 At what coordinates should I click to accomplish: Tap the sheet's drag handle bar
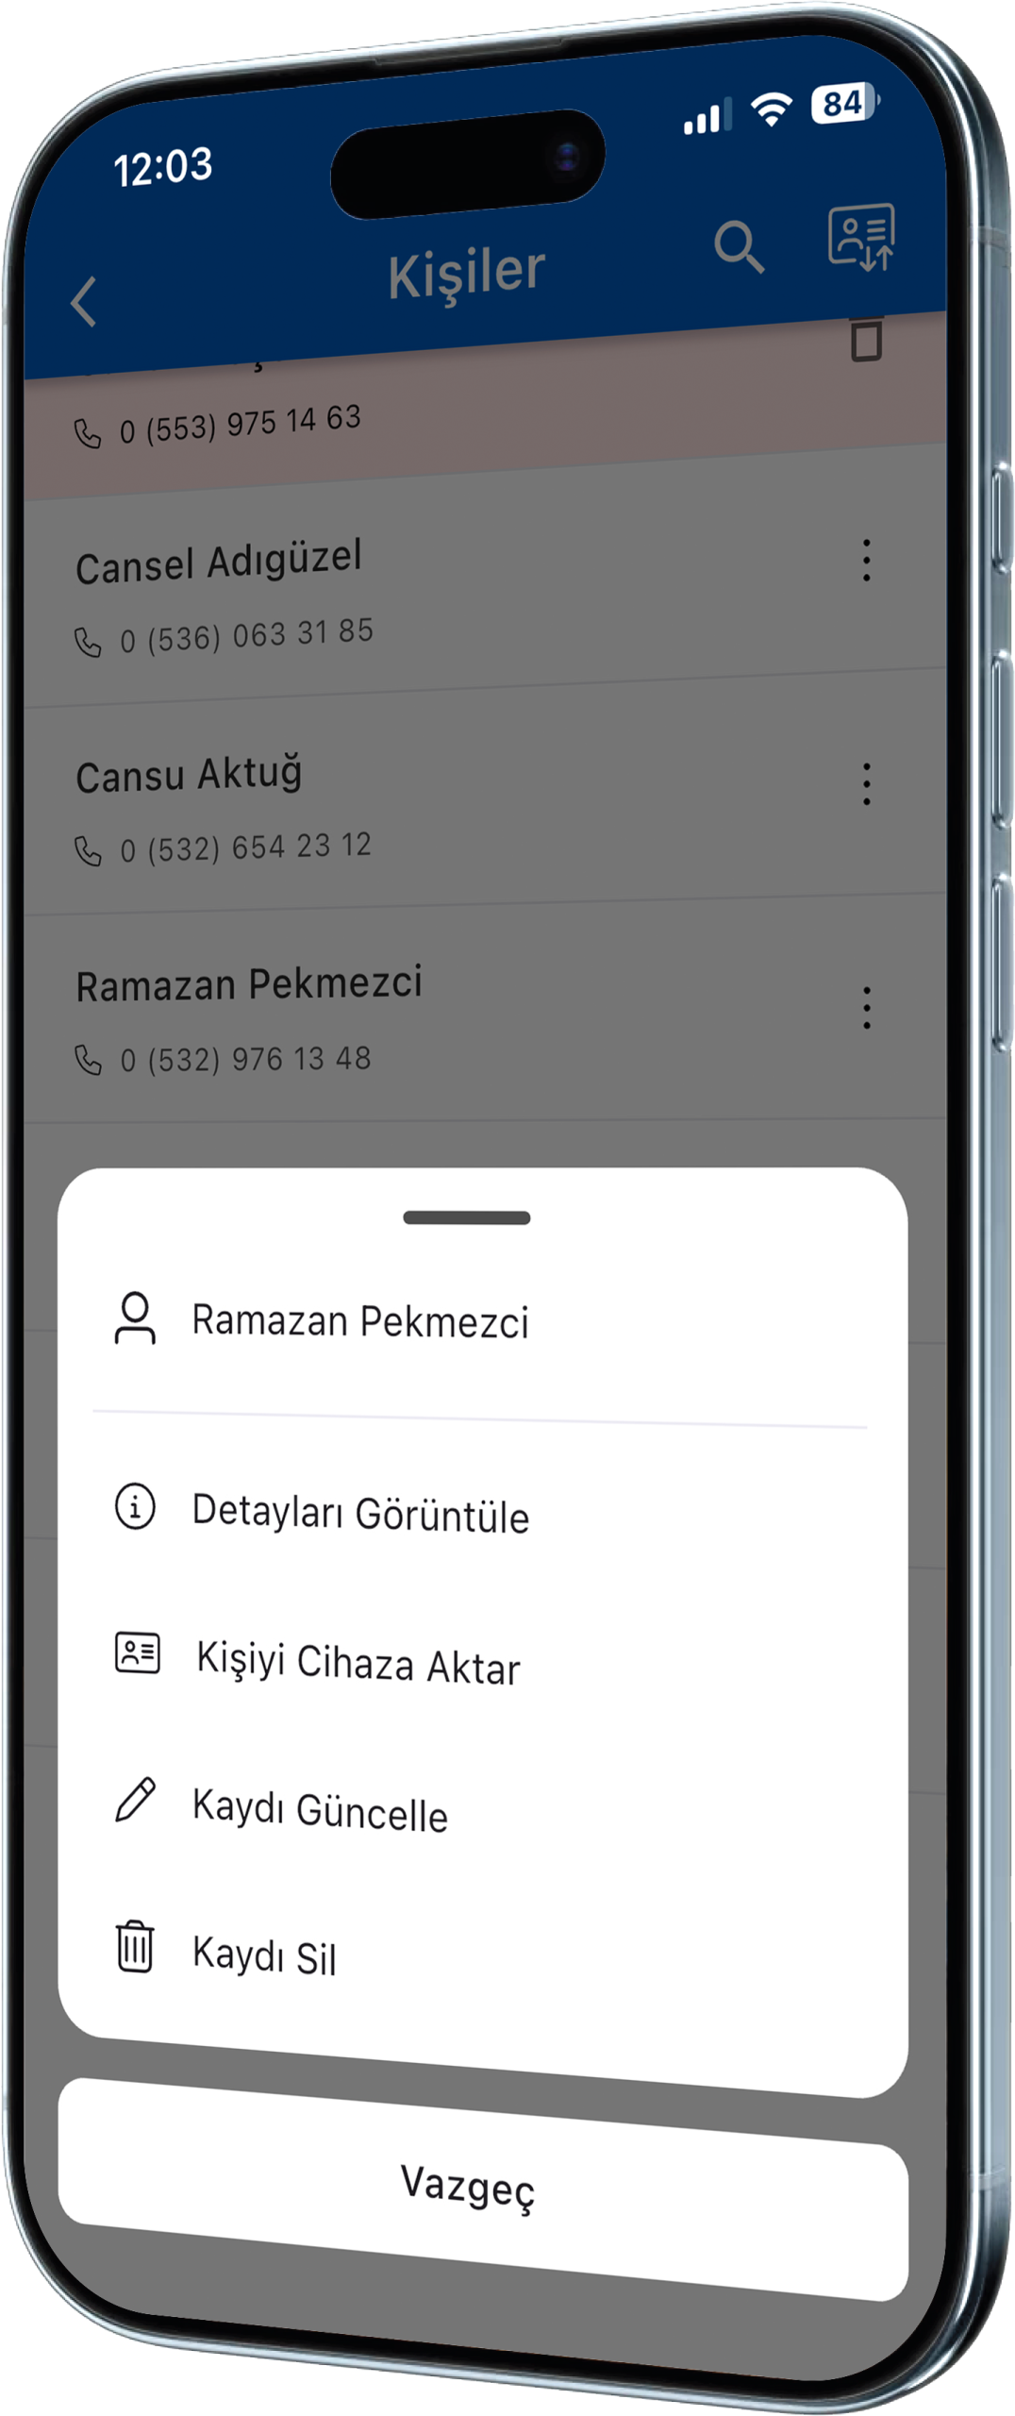(467, 1217)
